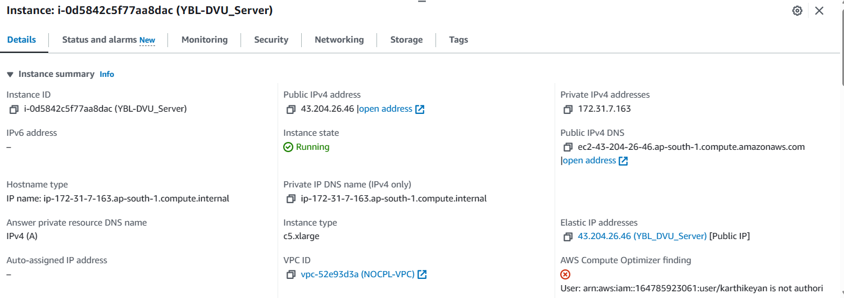Click the instance type value c5.xlarge
The width and height of the screenshot is (844, 298).
tap(301, 236)
